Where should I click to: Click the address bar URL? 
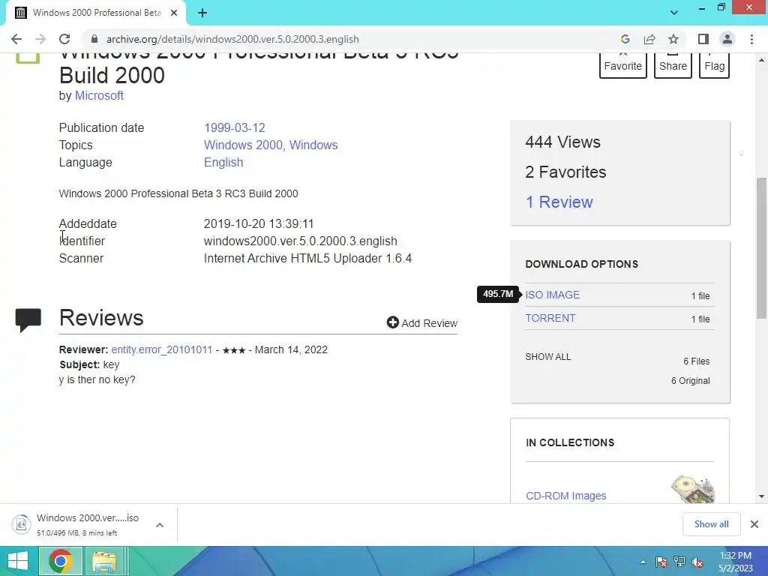click(232, 39)
